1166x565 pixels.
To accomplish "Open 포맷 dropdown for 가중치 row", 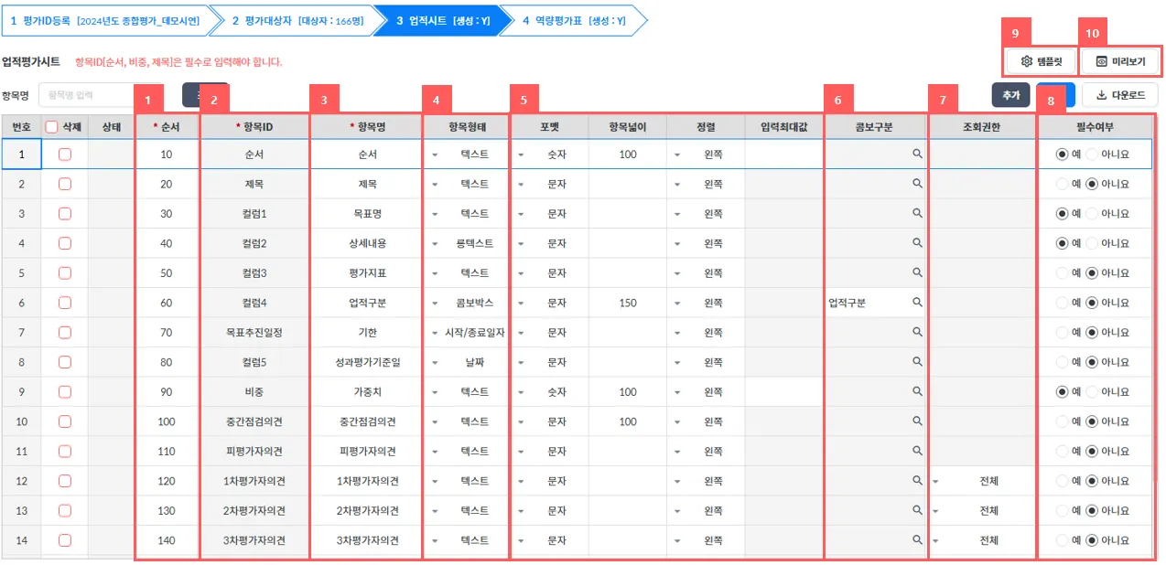I will click(x=521, y=392).
